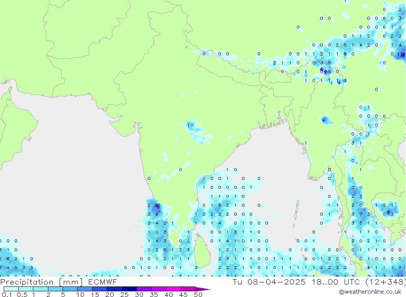Viewport: 406px width, 297px height.
Task: Click the '0.1' legend scale label
Action: tap(7, 295)
